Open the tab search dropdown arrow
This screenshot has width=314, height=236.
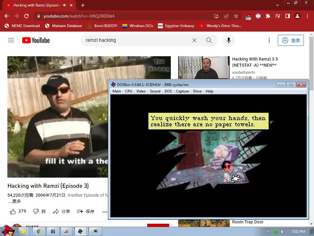pyautogui.click(x=277, y=5)
